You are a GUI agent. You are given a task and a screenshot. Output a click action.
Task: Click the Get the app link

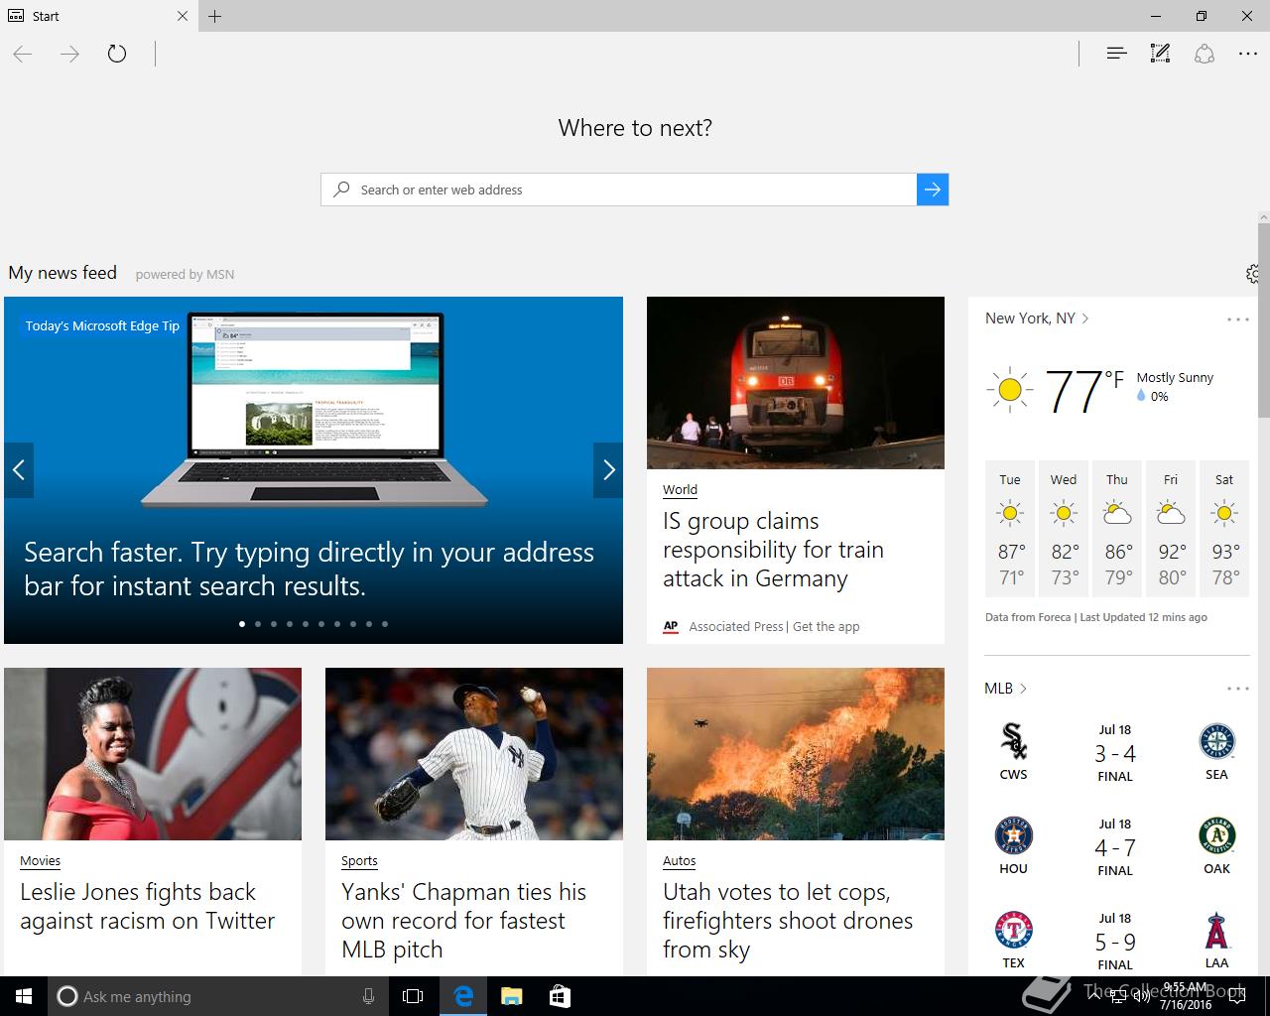(826, 626)
